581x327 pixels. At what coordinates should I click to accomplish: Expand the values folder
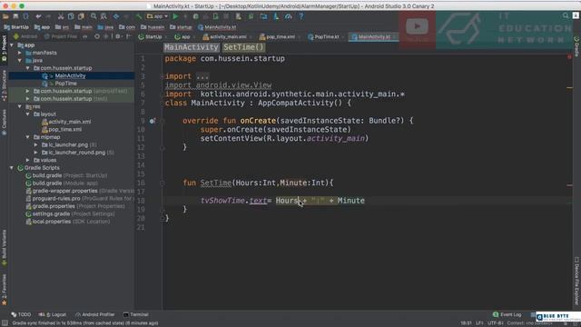(28, 160)
